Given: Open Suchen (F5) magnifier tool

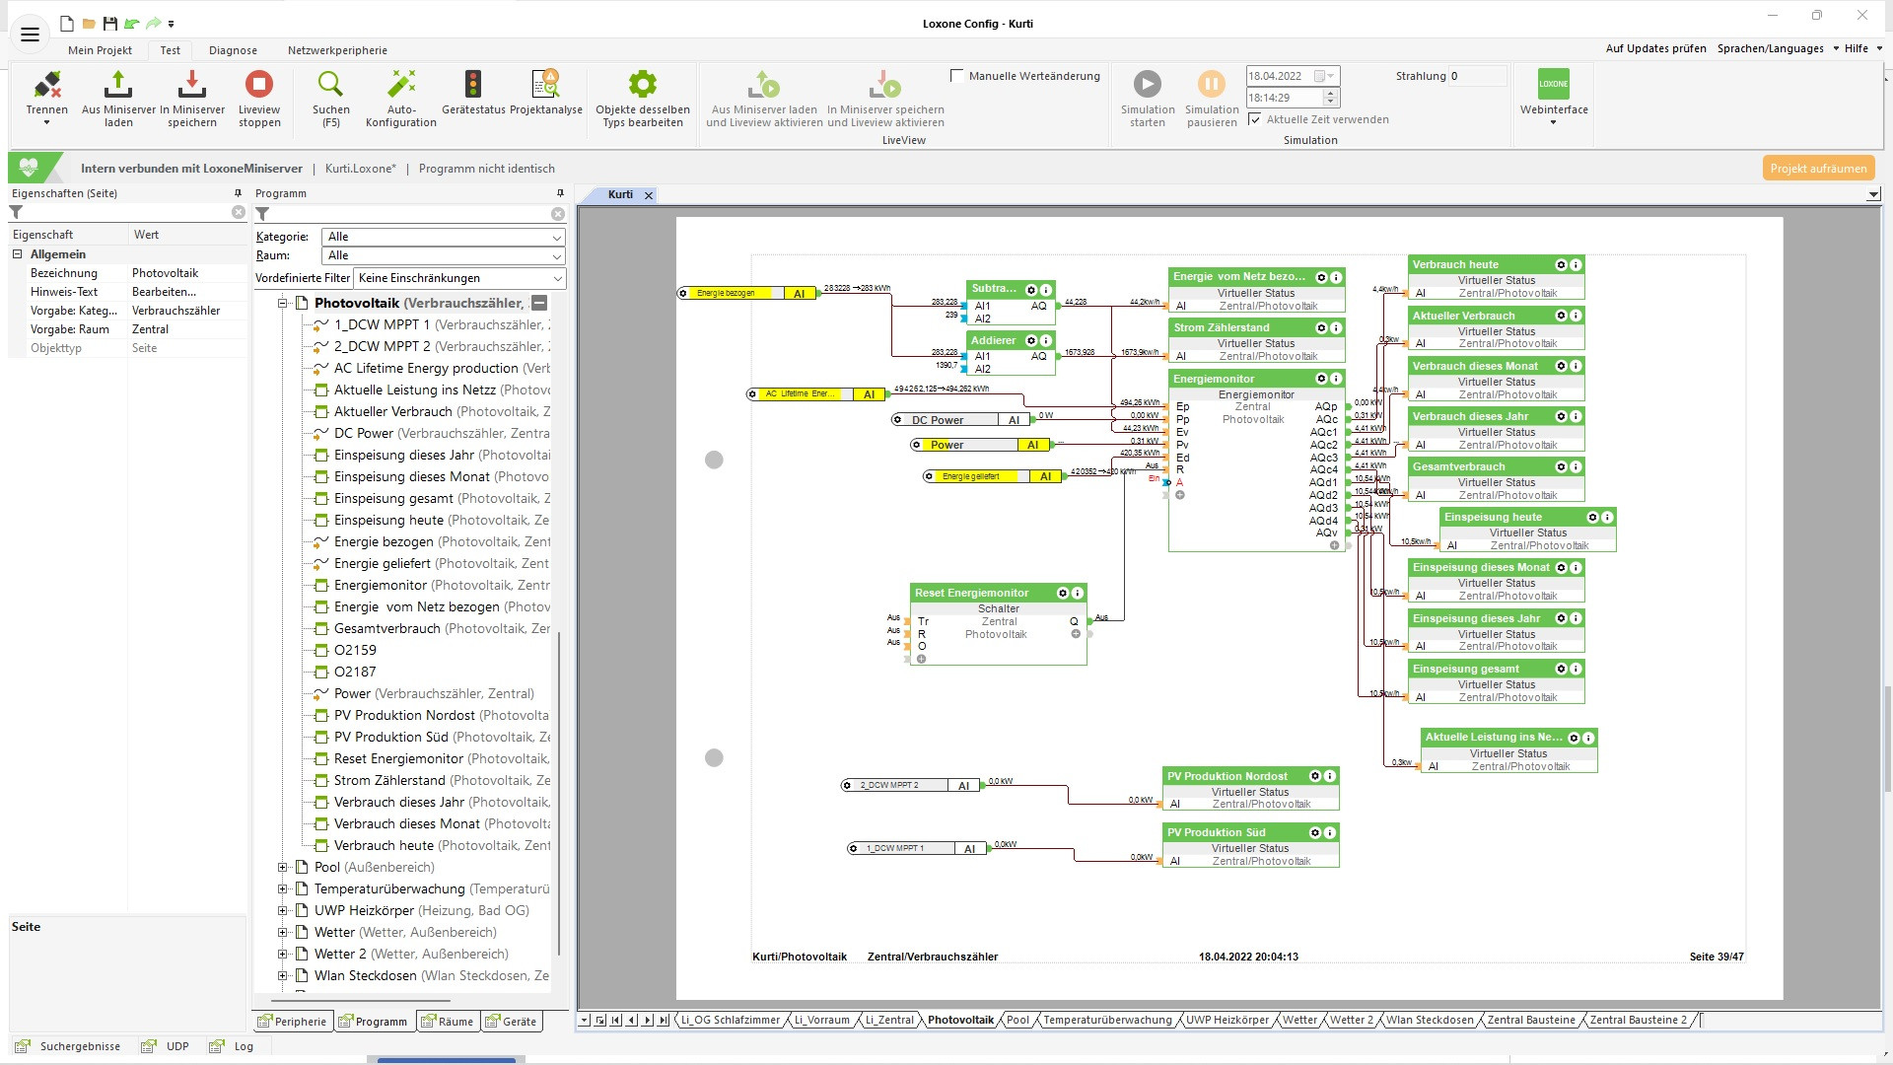Looking at the screenshot, I should [330, 86].
